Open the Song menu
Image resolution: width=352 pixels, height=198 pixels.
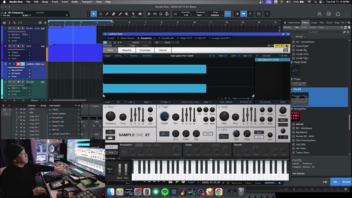[45, 2]
